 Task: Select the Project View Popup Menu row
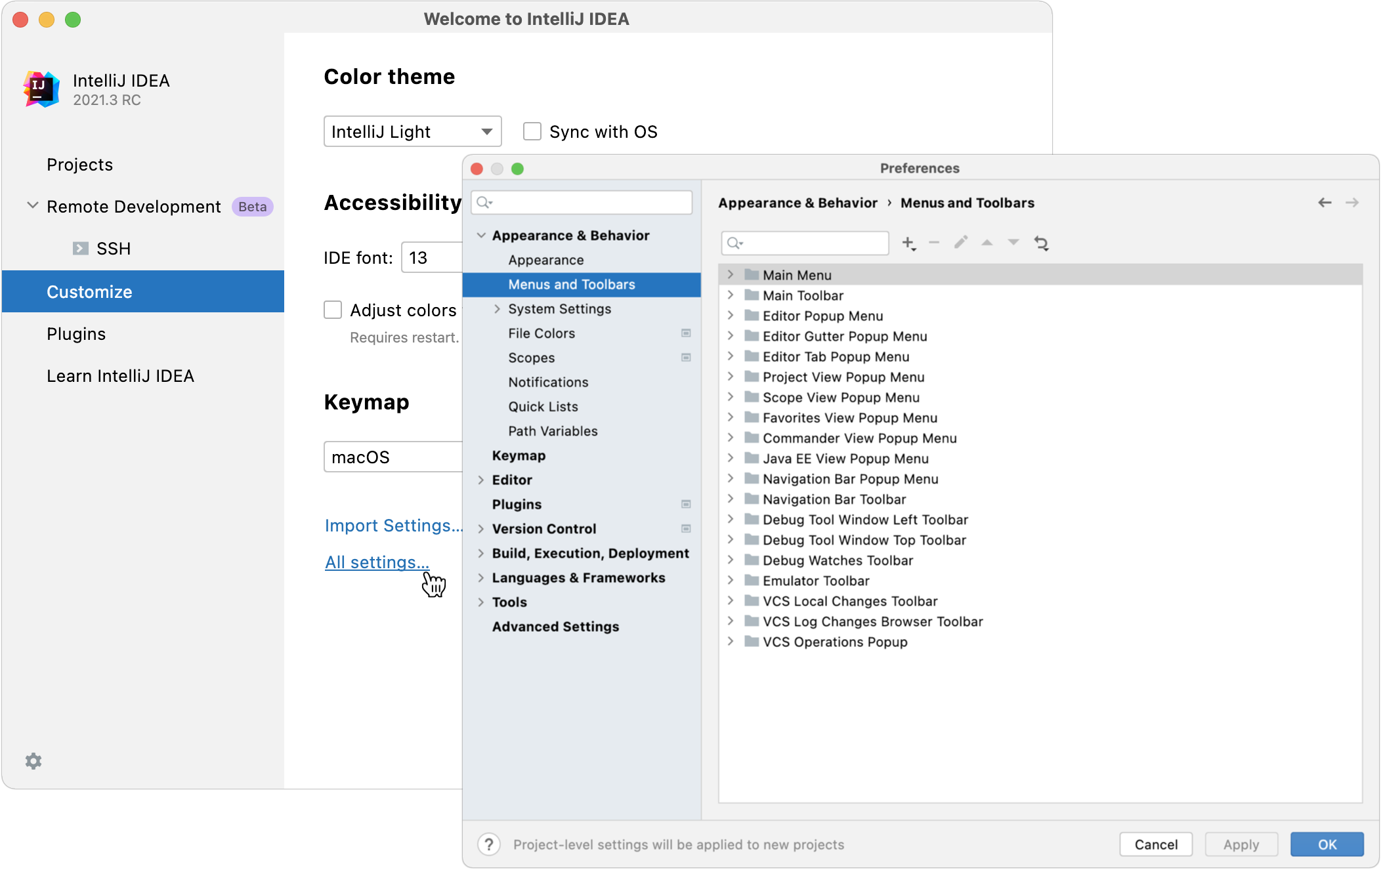point(1040,377)
